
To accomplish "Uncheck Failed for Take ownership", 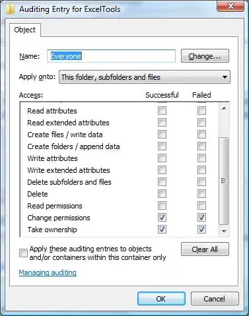I will click(x=201, y=230).
